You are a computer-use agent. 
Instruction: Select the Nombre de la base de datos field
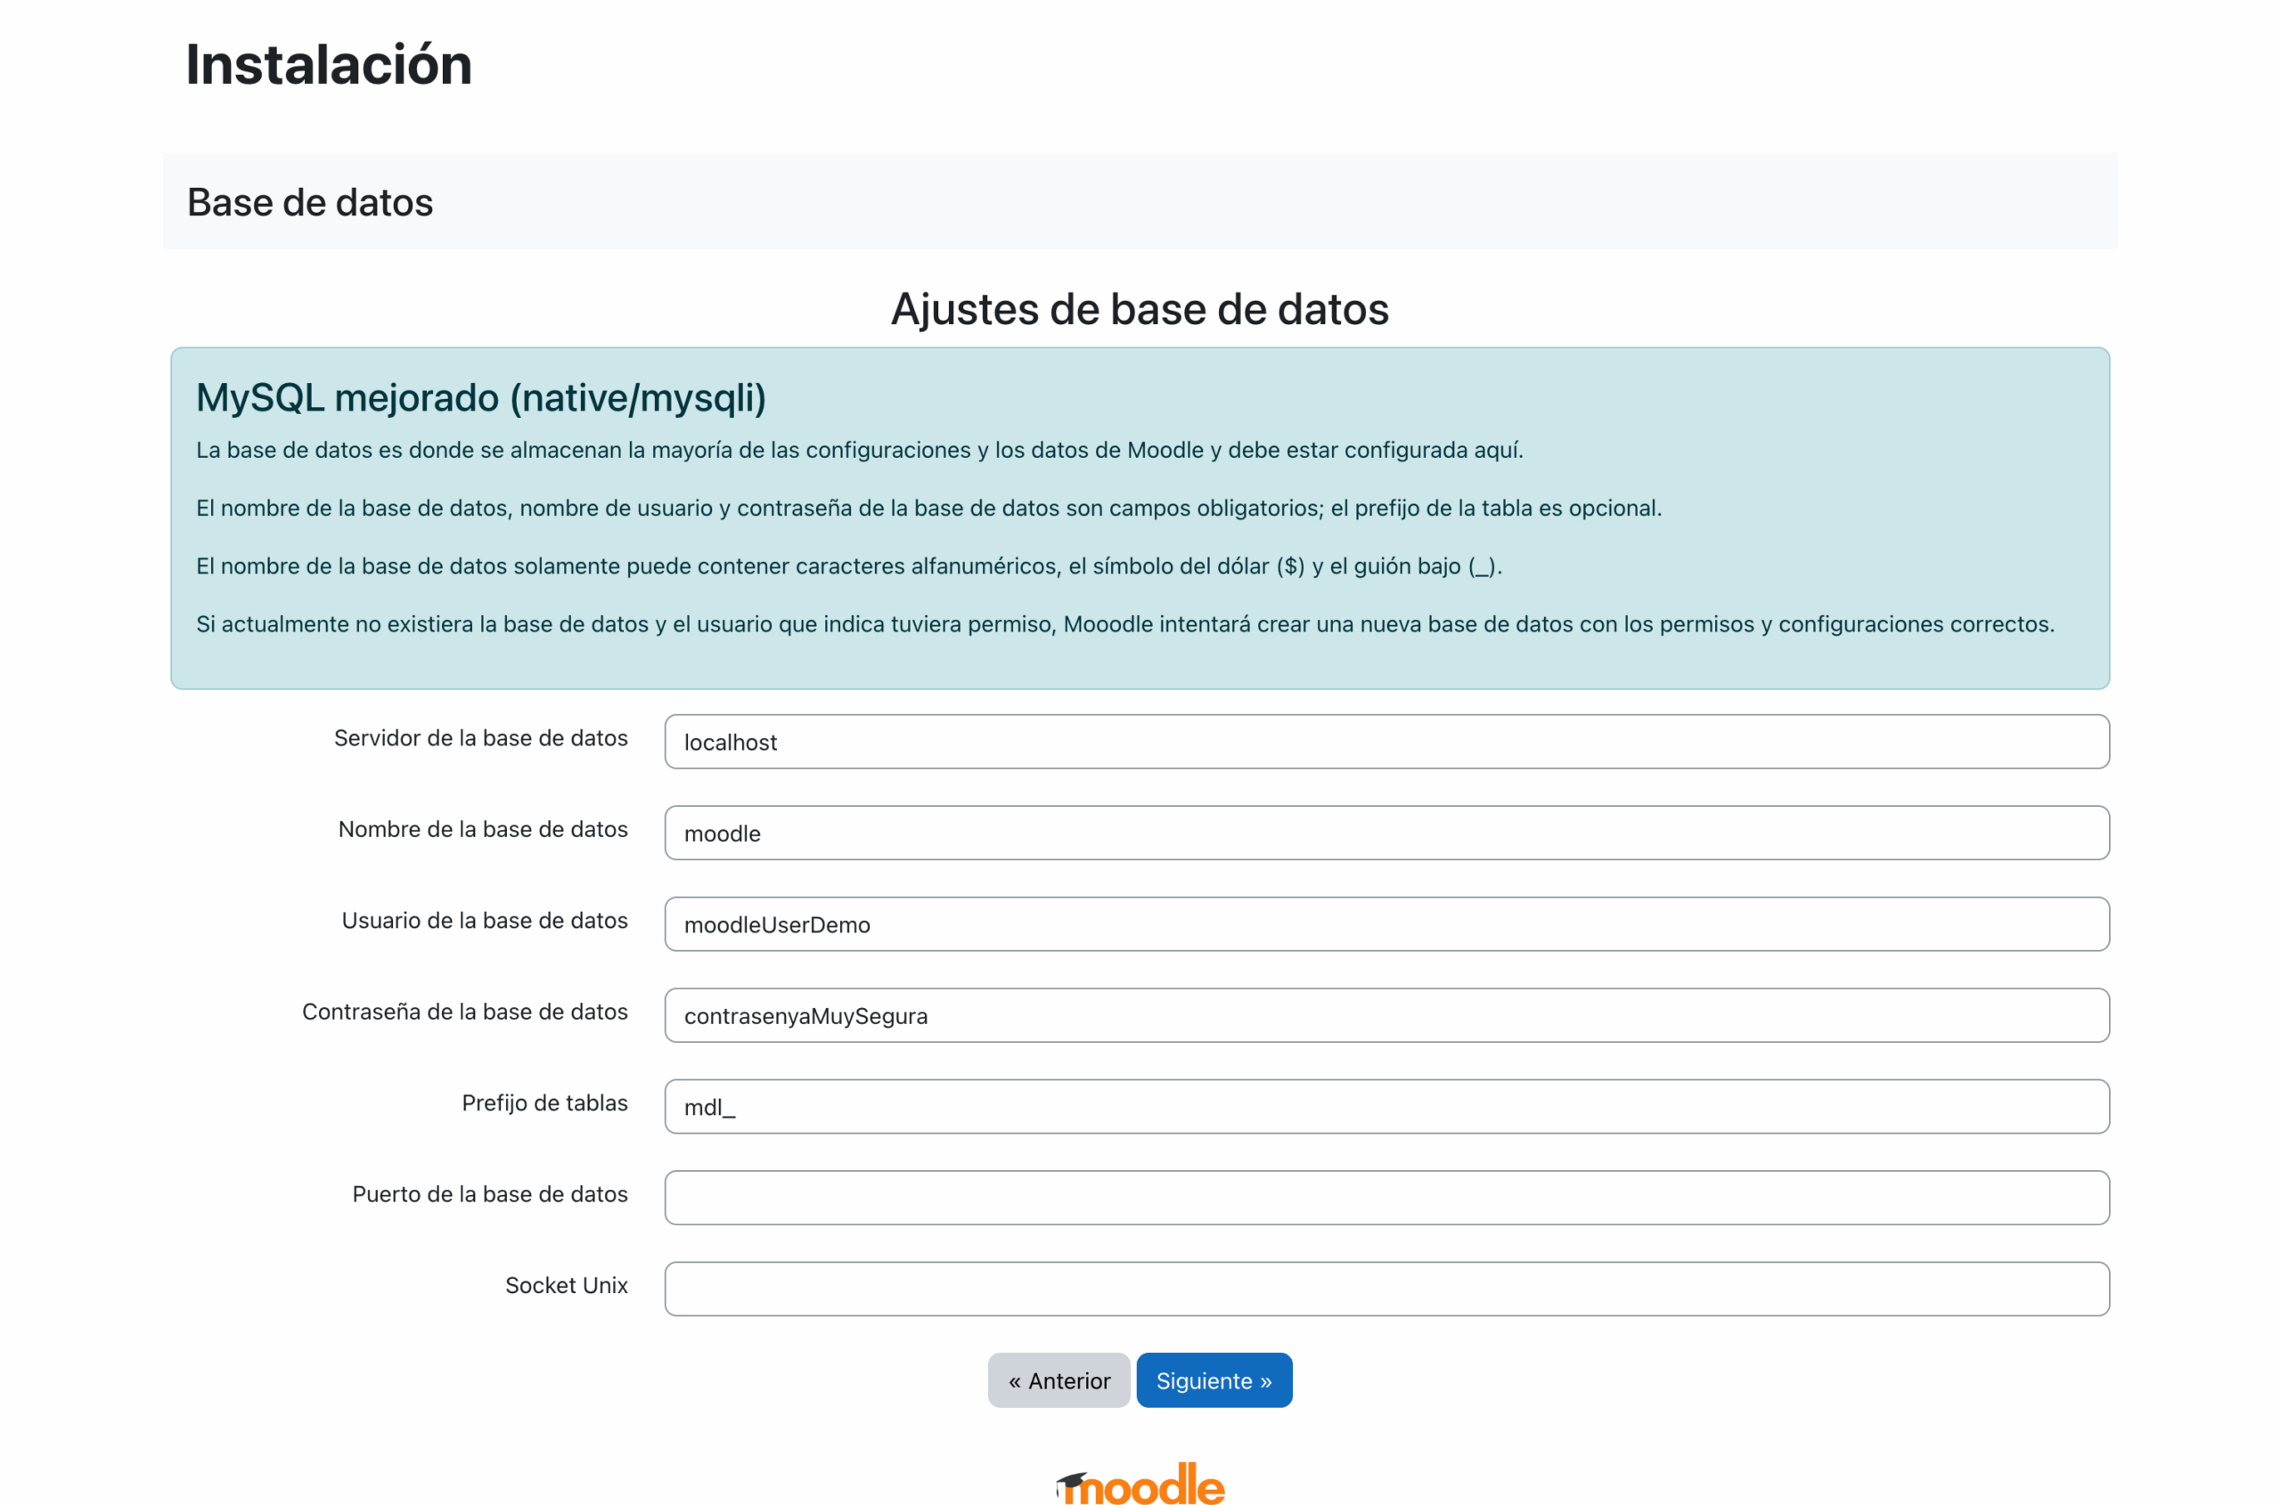(x=1386, y=832)
